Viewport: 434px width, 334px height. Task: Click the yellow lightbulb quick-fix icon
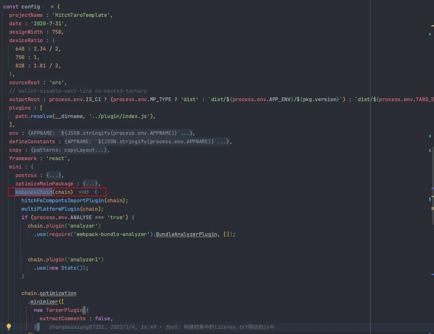click(x=8, y=327)
